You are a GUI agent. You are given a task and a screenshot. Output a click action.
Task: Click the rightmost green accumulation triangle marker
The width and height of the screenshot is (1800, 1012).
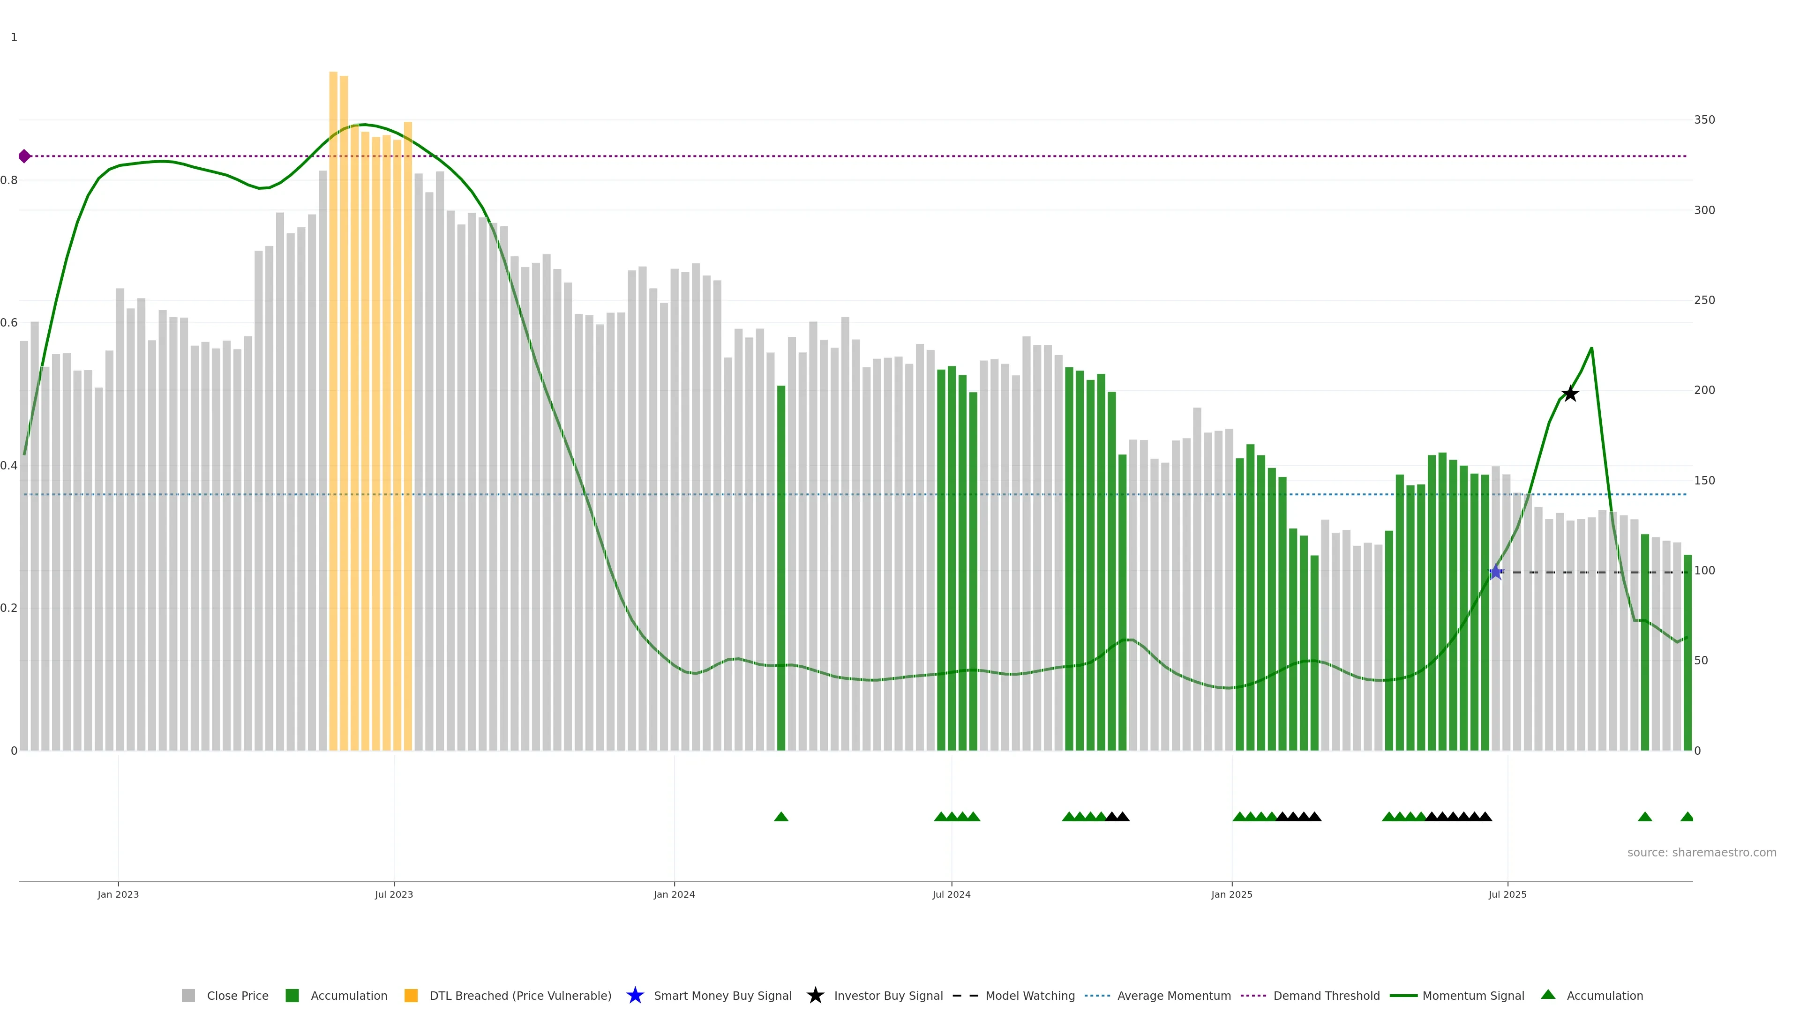click(1687, 817)
